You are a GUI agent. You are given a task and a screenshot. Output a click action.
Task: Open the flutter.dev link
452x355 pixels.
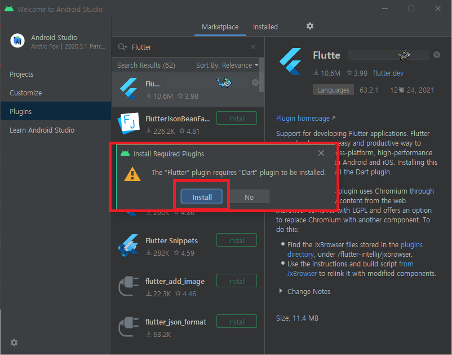[388, 73]
